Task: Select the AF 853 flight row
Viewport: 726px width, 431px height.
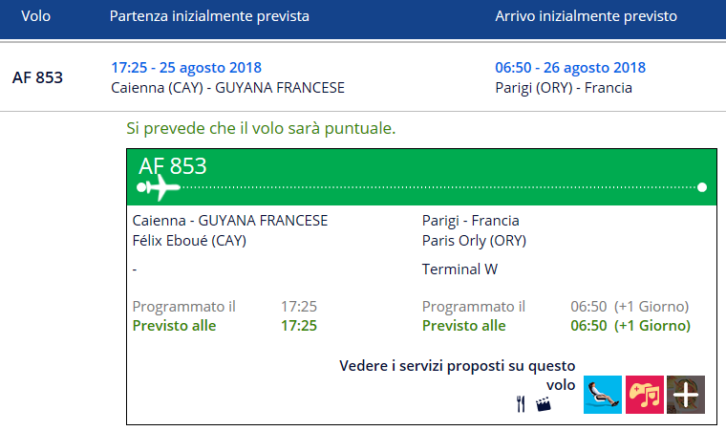Action: pos(363,77)
